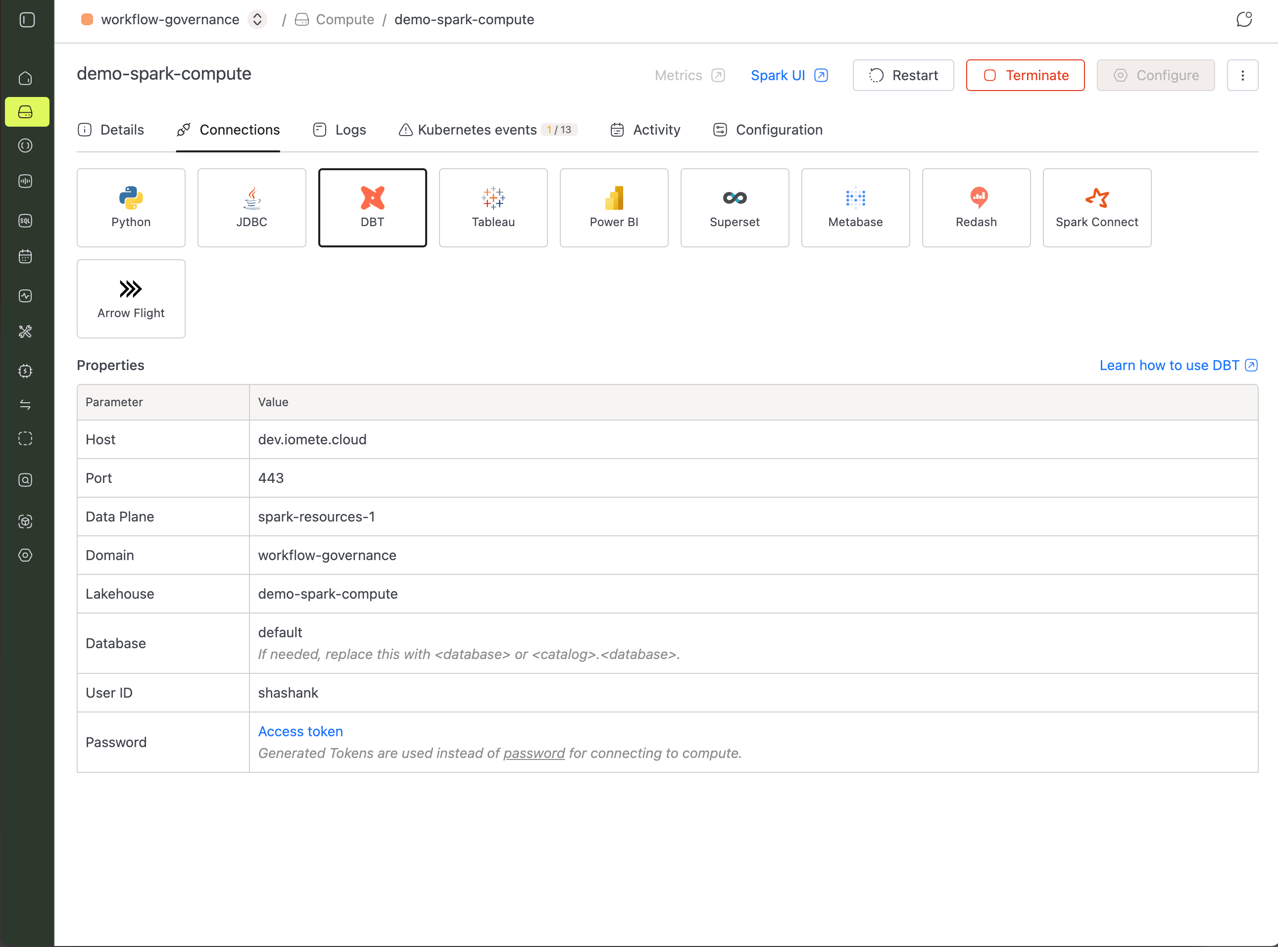
Task: Select the Spark Connect connection card
Action: pos(1096,207)
